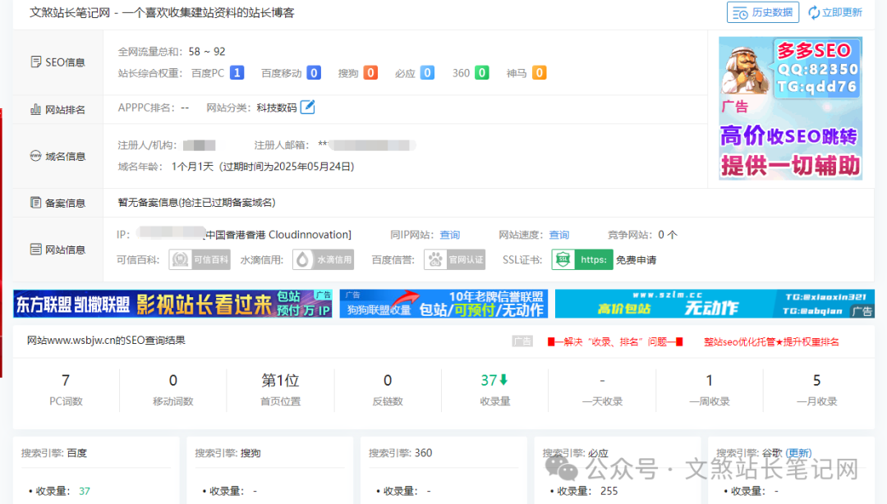Image resolution: width=887 pixels, height=504 pixels.
Task: Click the 水滴信用 badge icon
Action: pos(323,259)
